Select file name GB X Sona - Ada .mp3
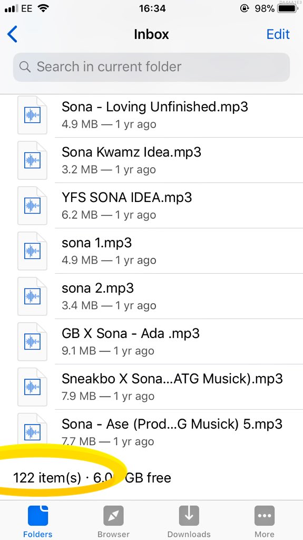The image size is (303, 540). click(131, 333)
